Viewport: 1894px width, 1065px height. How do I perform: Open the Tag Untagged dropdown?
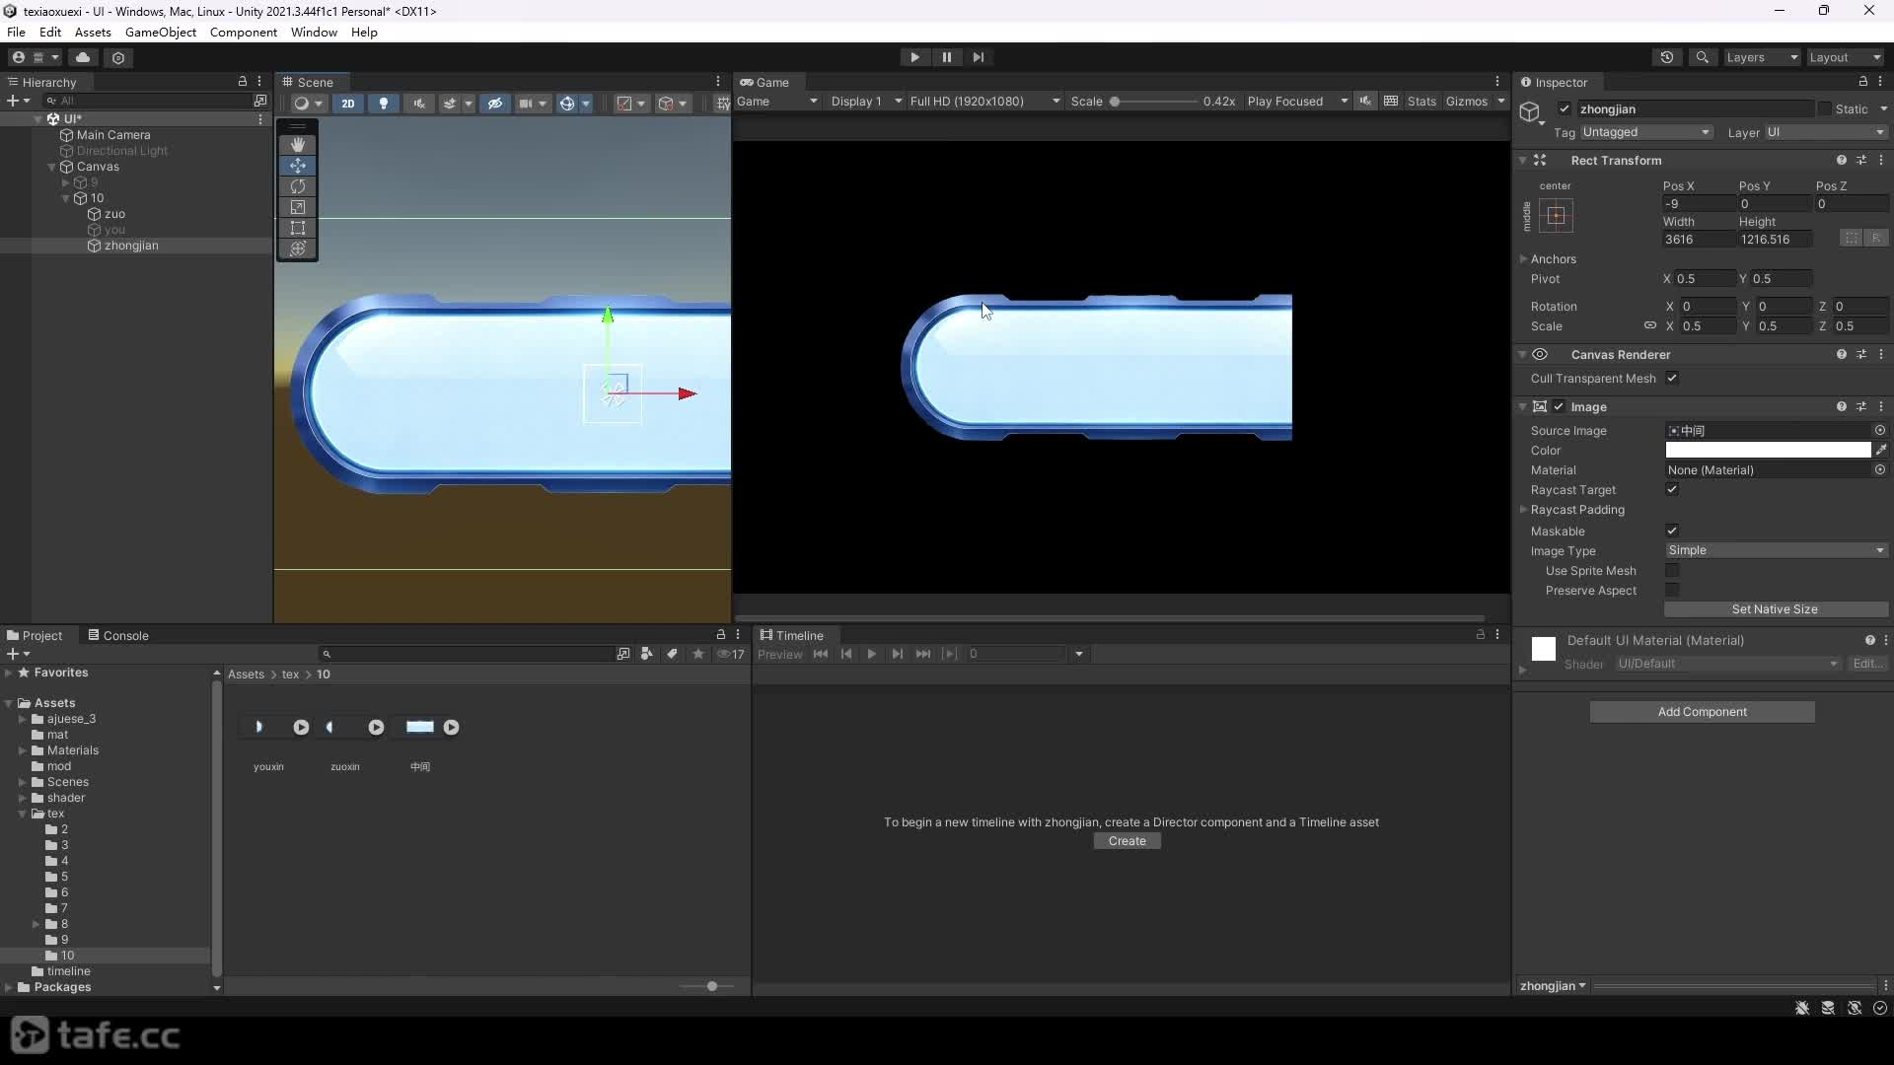point(1646,132)
